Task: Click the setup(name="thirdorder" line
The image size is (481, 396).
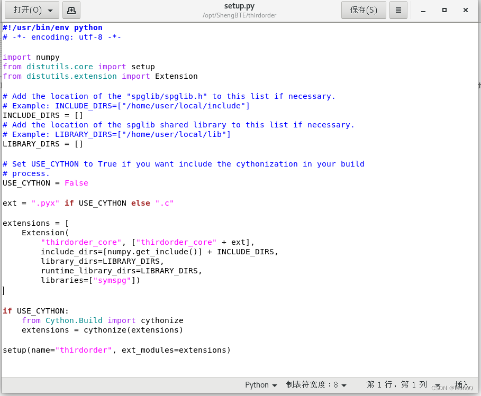Action: pyautogui.click(x=116, y=350)
